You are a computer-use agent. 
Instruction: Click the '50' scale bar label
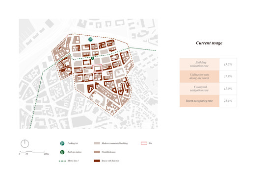click(x=26, y=154)
